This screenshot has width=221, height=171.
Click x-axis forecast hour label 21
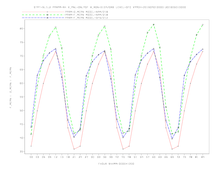[74, 157]
